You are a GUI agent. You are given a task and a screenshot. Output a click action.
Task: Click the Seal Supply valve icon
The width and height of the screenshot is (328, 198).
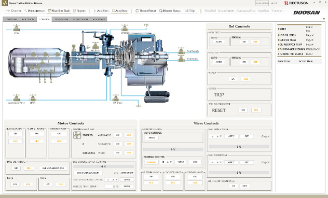coord(181,51)
